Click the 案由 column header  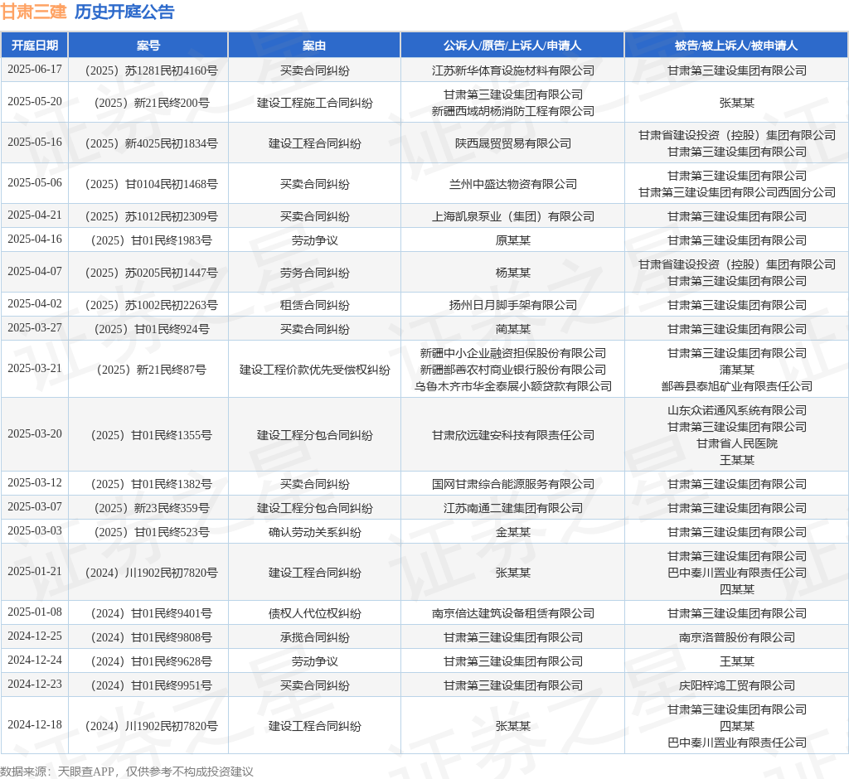point(314,46)
